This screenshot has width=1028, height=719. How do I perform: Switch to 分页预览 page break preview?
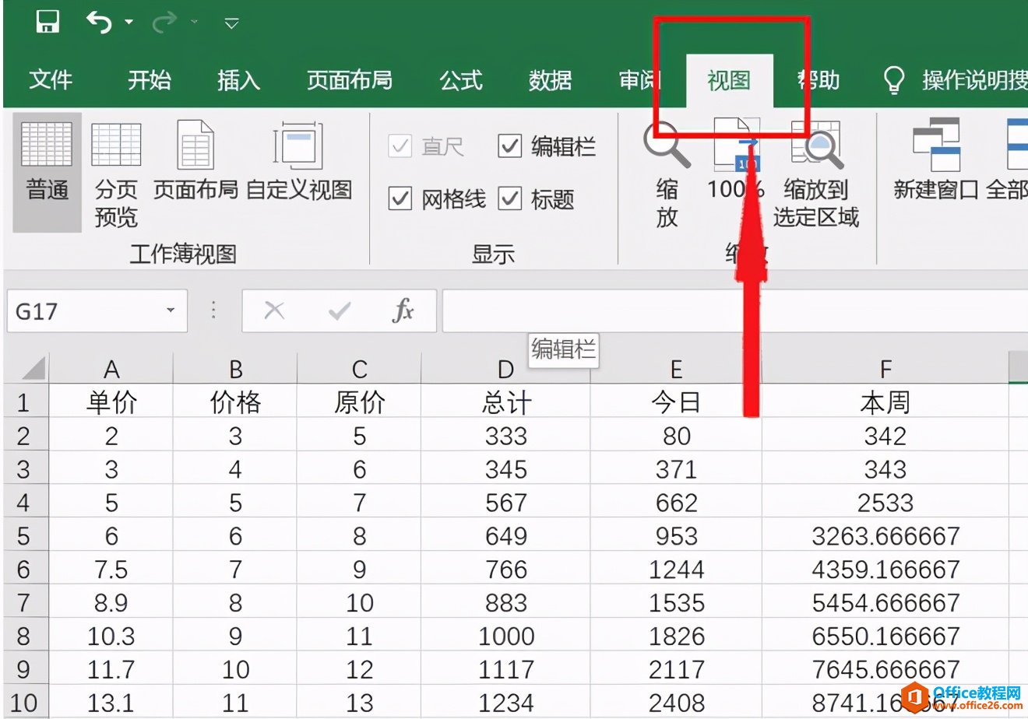116,174
